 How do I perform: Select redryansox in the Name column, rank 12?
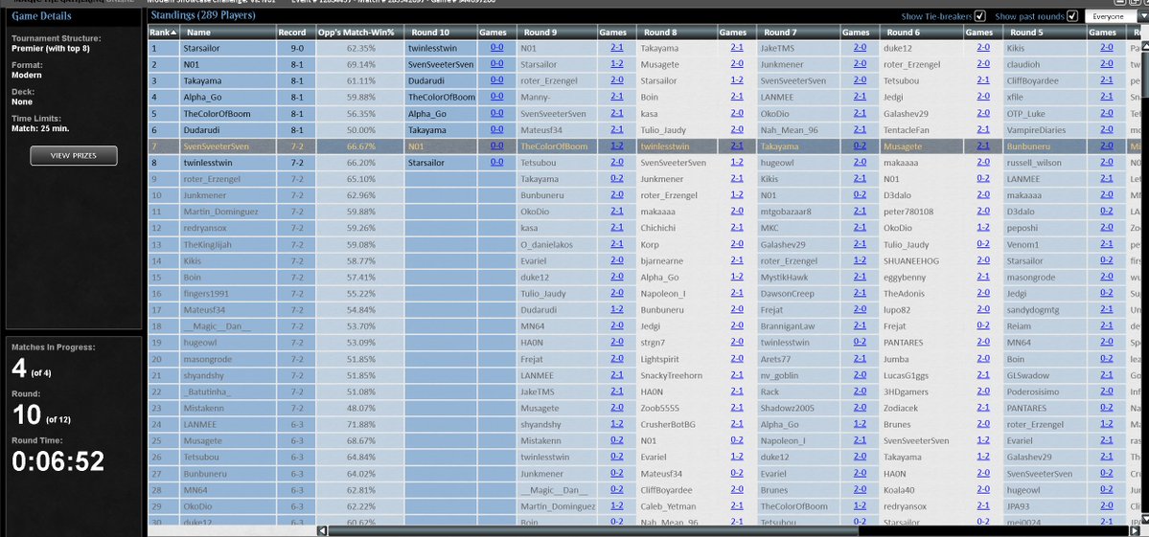204,228
